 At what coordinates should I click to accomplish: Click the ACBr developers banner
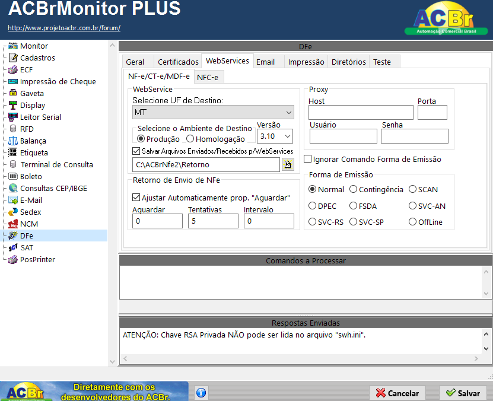[x=94, y=392]
